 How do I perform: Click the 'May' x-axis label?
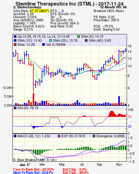coord(62,164)
